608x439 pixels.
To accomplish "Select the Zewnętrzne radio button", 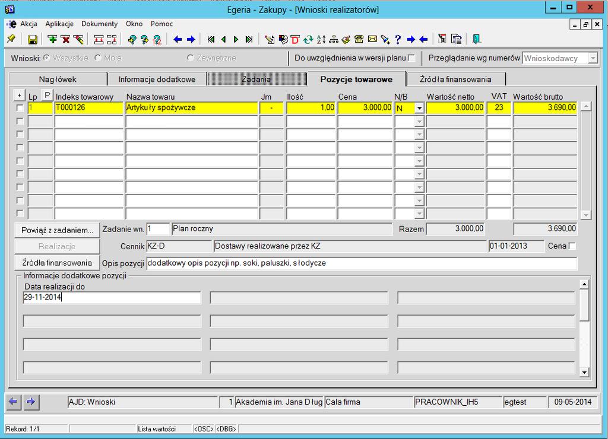I will point(190,58).
